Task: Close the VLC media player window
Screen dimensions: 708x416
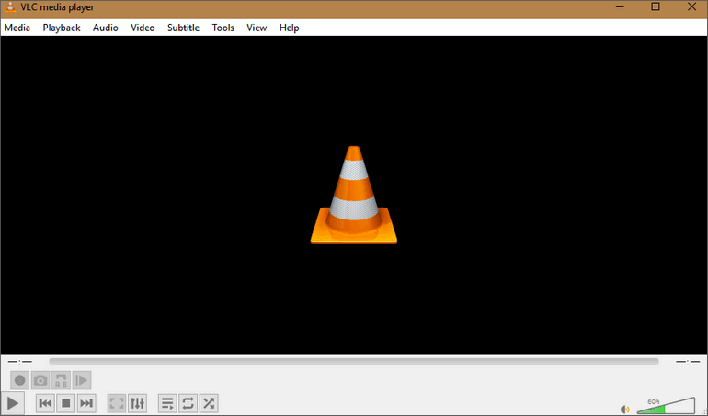Action: click(691, 6)
